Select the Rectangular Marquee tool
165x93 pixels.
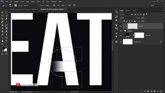6,13
